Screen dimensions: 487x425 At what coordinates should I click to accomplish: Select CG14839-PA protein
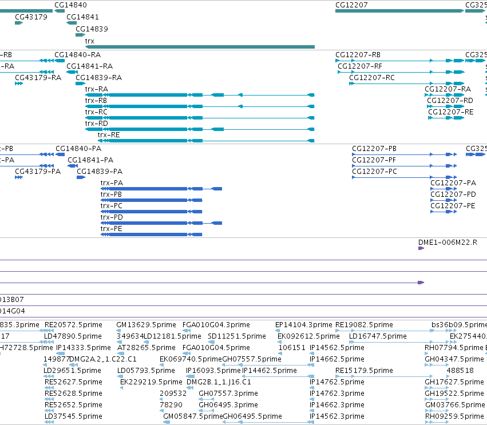click(81, 177)
